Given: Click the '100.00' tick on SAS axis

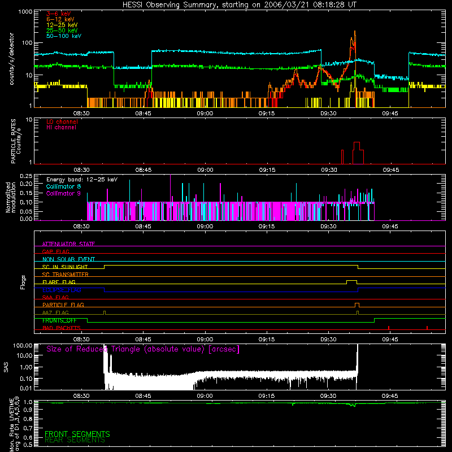Looking at the screenshot, I should pos(23,345).
